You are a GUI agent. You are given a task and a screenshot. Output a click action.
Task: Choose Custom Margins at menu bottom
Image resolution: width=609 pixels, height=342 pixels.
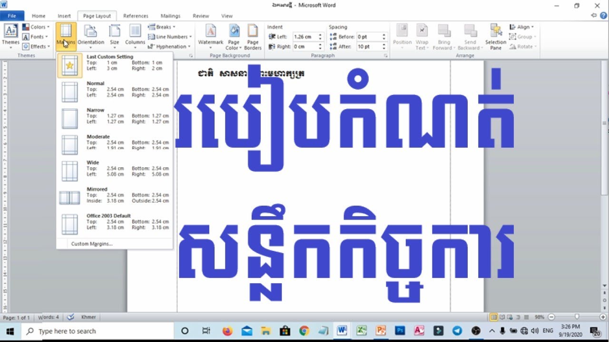click(x=114, y=244)
